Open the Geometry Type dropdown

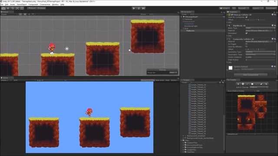[260, 52]
